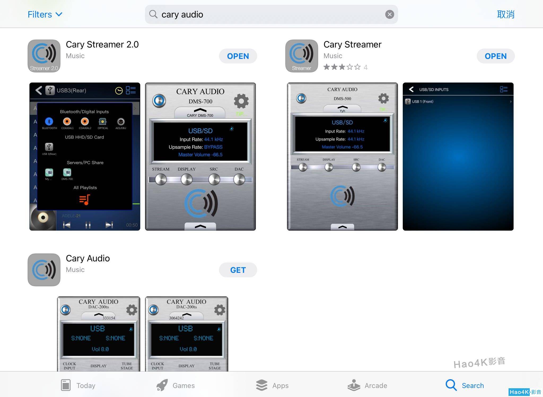Select USB 3(Rear) drive icon

[49, 147]
